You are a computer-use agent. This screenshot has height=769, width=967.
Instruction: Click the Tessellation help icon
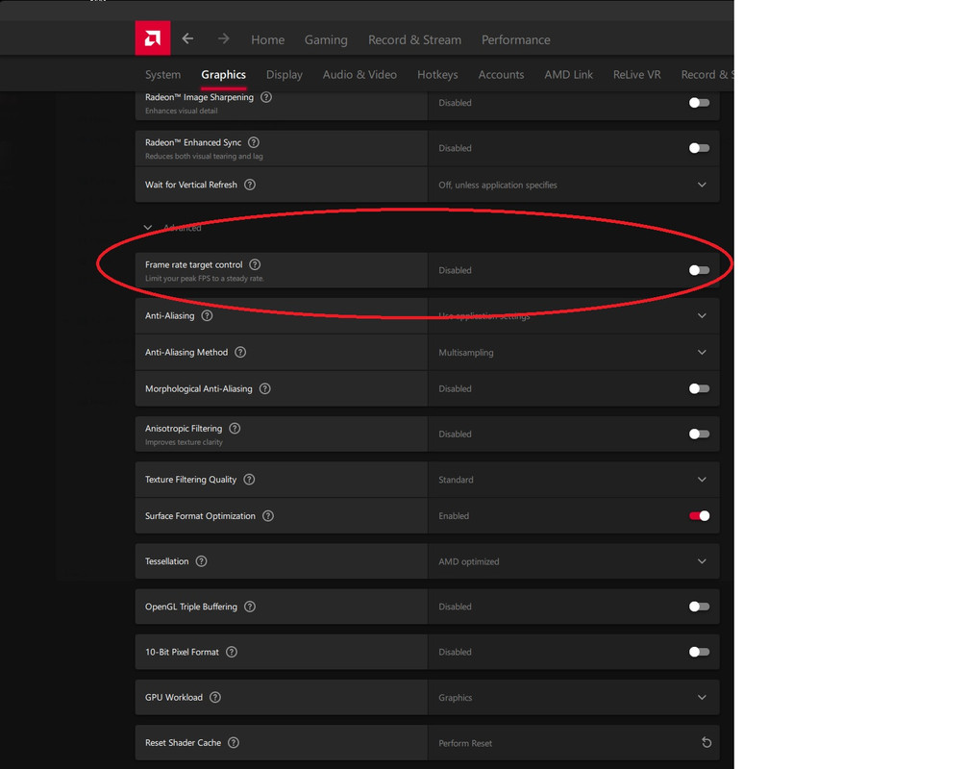[x=202, y=561]
